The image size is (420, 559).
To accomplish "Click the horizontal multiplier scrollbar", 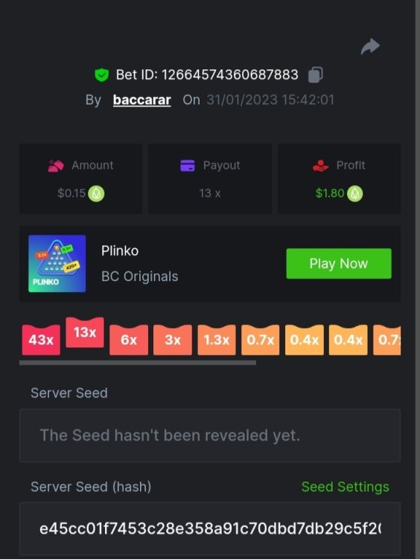I will point(138,363).
